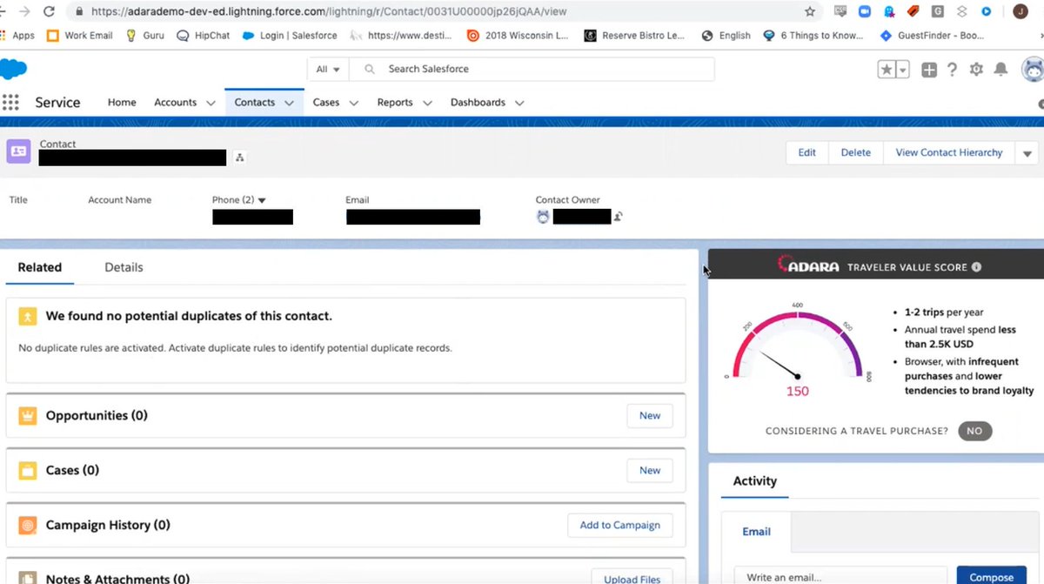Toggle the Considering a Travel Purchase NO pill
The height and width of the screenshot is (584, 1044).
(x=974, y=431)
